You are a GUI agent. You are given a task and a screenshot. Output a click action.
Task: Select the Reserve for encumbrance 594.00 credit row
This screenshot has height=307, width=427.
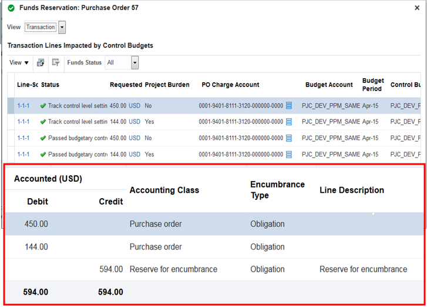pyautogui.click(x=173, y=269)
